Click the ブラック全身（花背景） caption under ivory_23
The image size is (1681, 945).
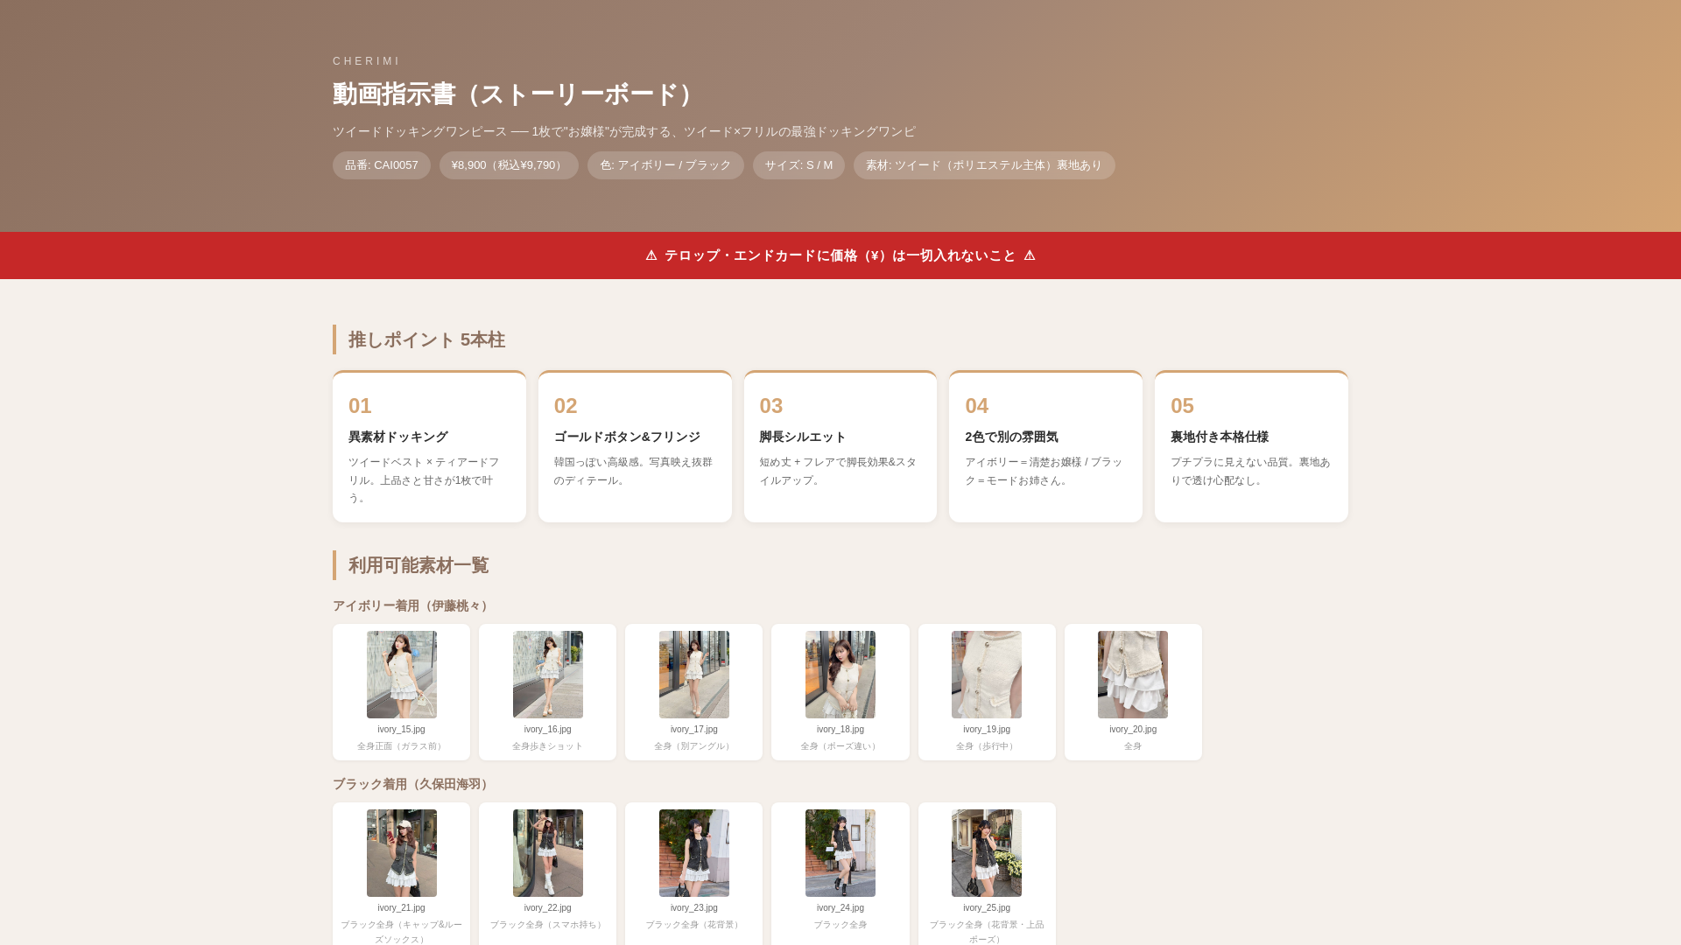[693, 925]
